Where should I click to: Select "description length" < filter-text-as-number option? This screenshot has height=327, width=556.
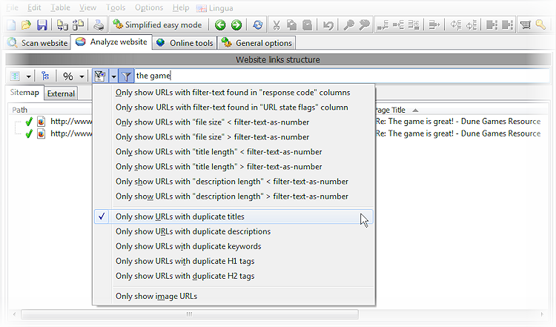click(x=233, y=182)
